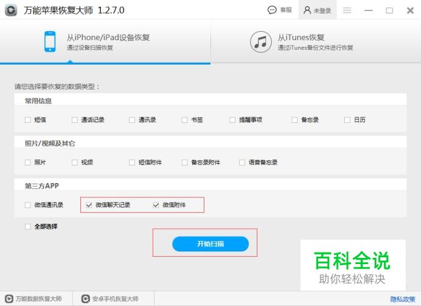Open customer service chat (客服) icon
The height and width of the screenshot is (306, 421).
pyautogui.click(x=272, y=10)
